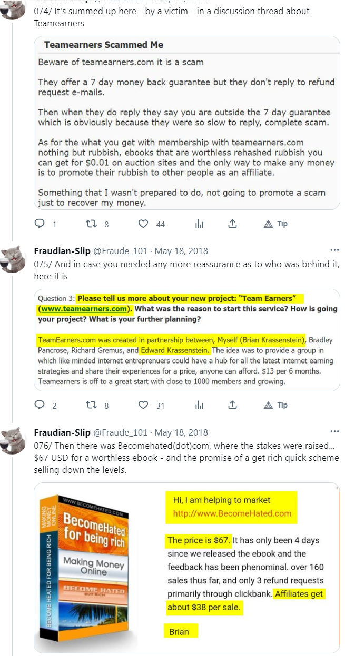Retweet the tweet numbered 075
The height and width of the screenshot is (656, 345).
(x=92, y=405)
